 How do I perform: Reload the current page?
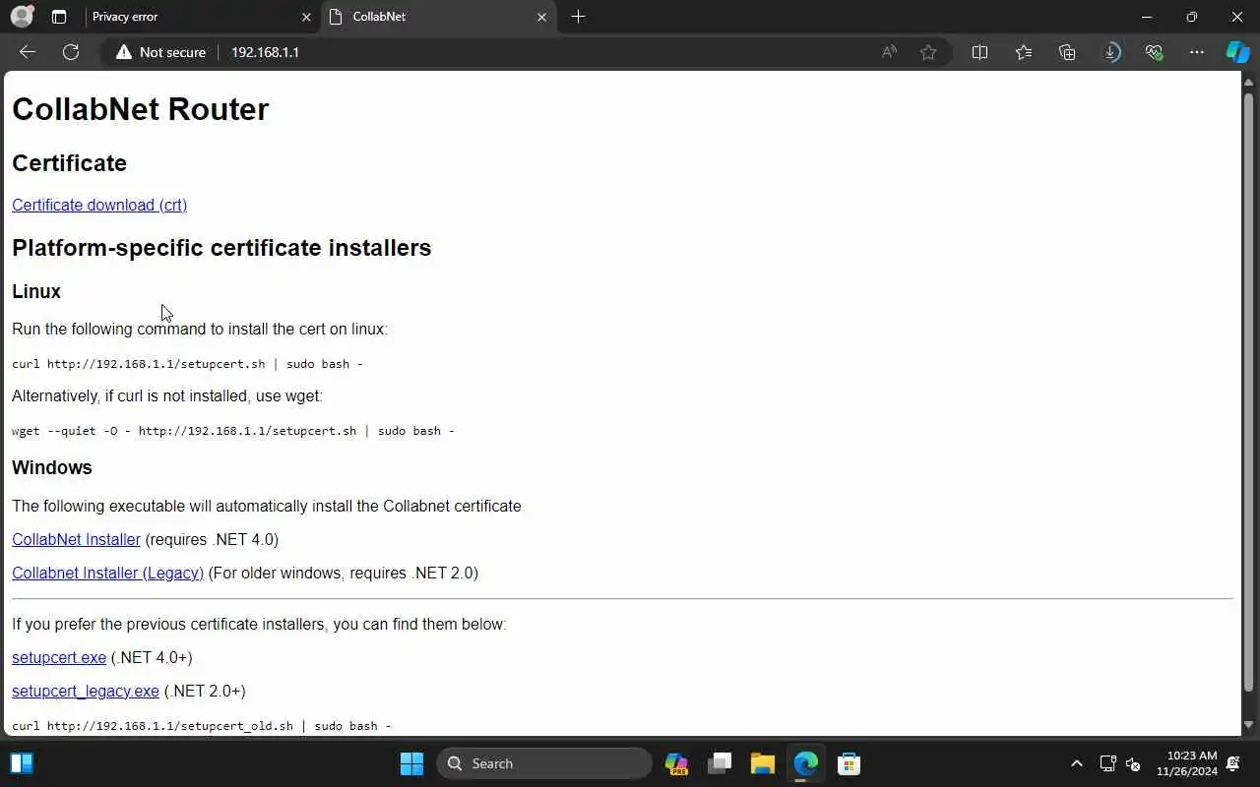[71, 52]
